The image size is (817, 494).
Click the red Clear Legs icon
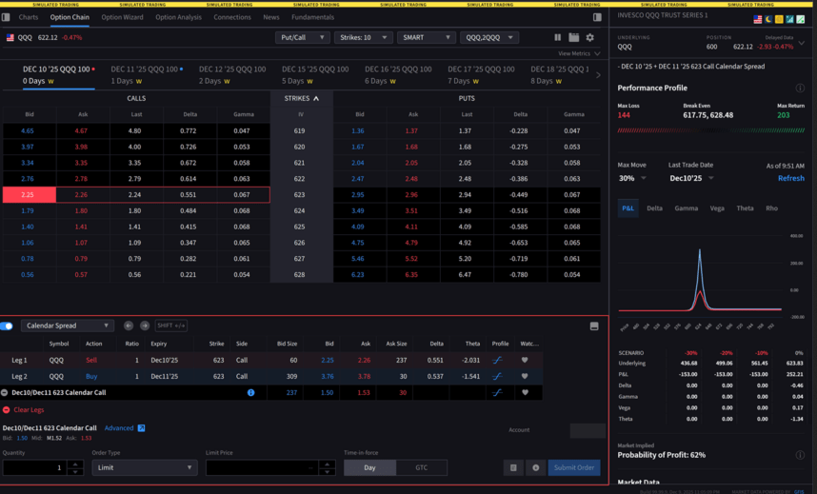pos(7,410)
